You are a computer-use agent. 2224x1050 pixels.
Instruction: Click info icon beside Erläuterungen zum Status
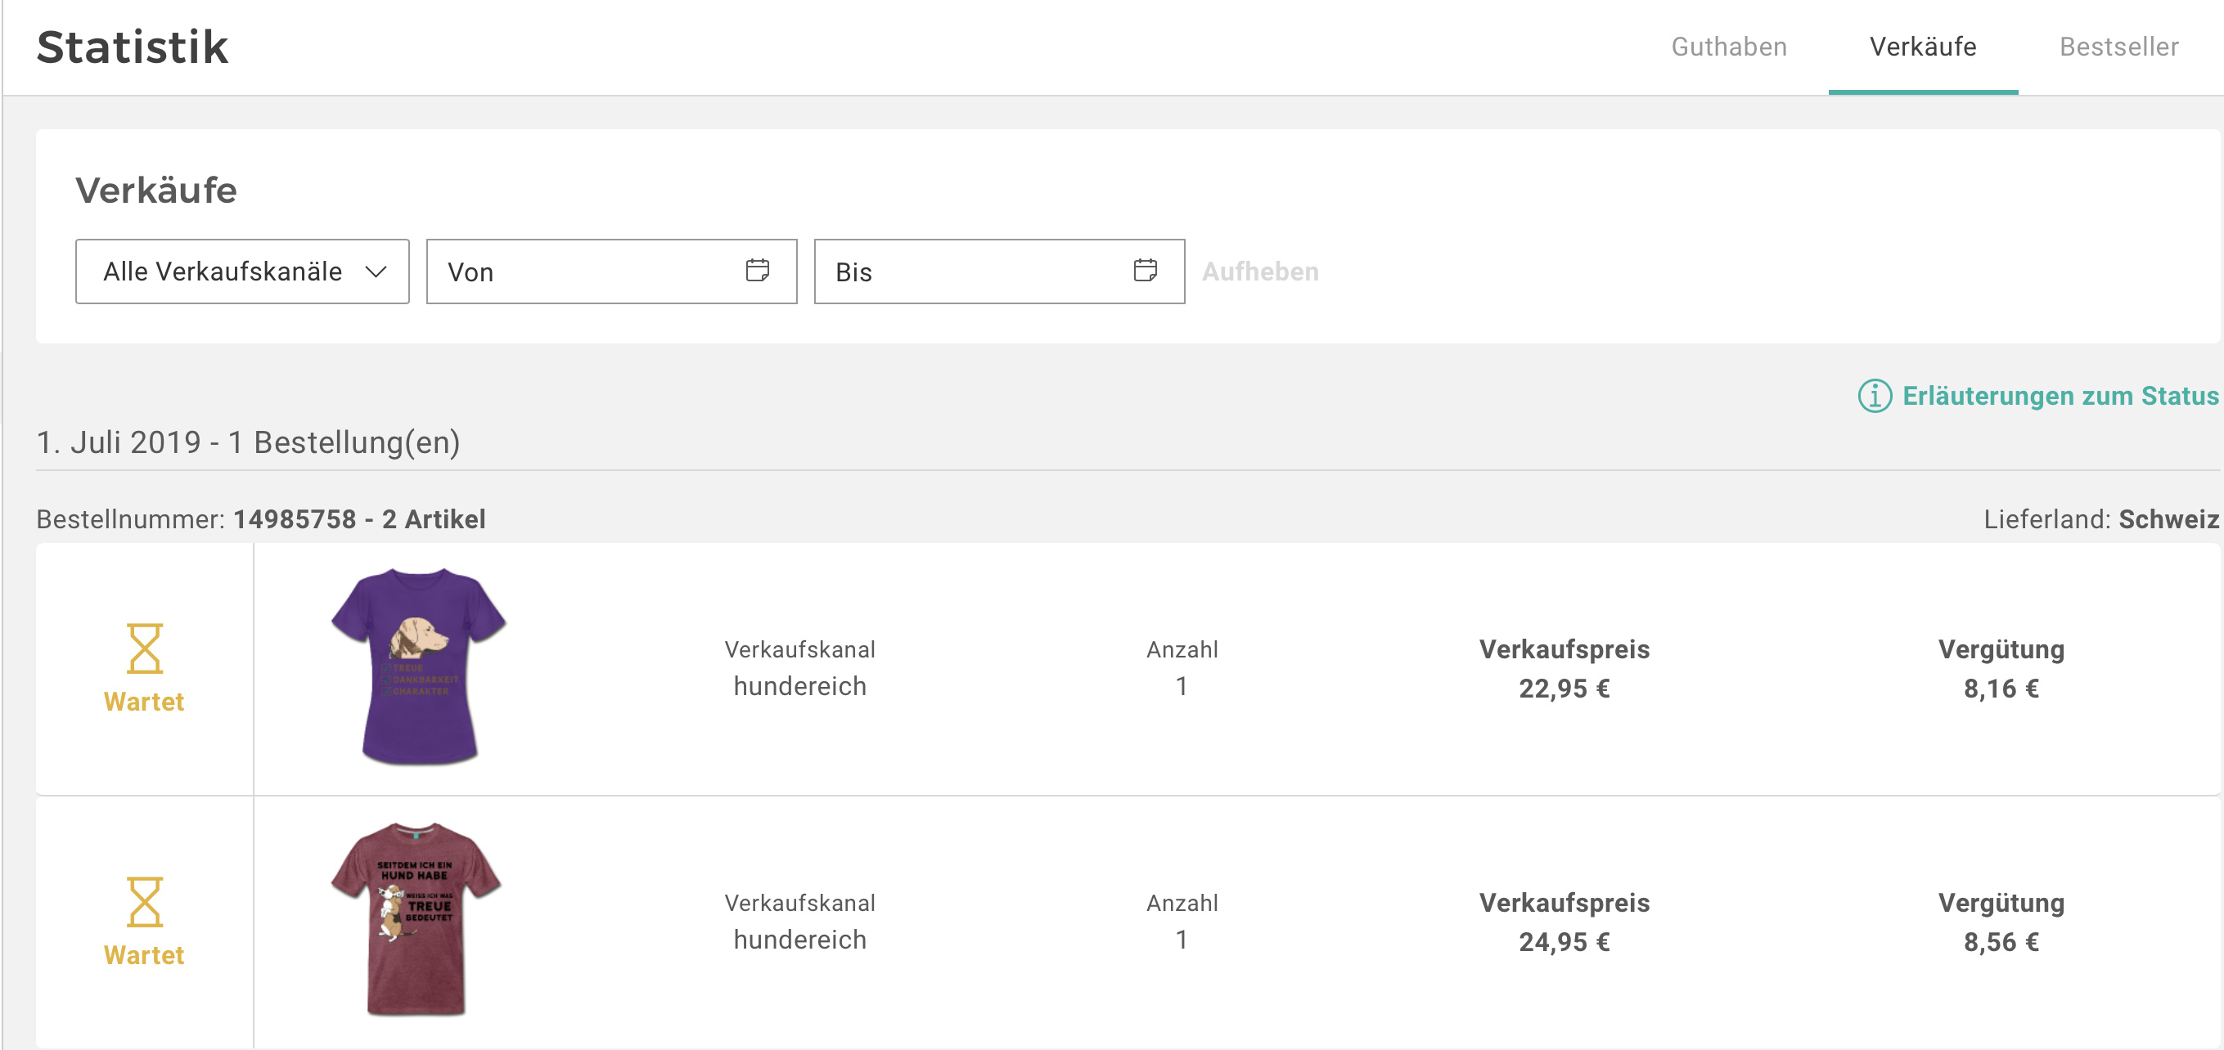(1875, 396)
